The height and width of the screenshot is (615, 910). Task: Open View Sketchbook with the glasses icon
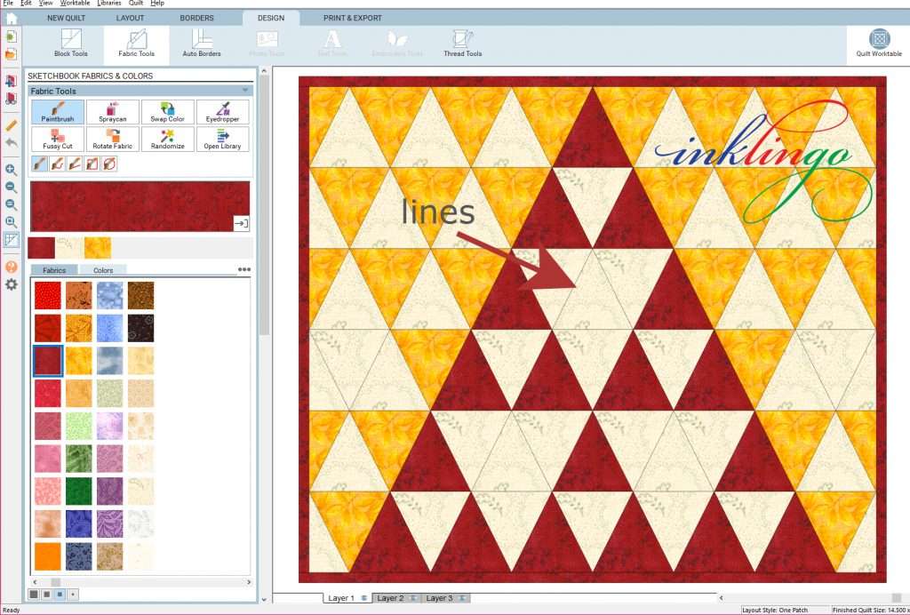11,98
